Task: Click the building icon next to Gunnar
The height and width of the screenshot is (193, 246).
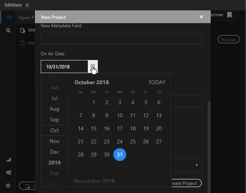Action: (229, 15)
